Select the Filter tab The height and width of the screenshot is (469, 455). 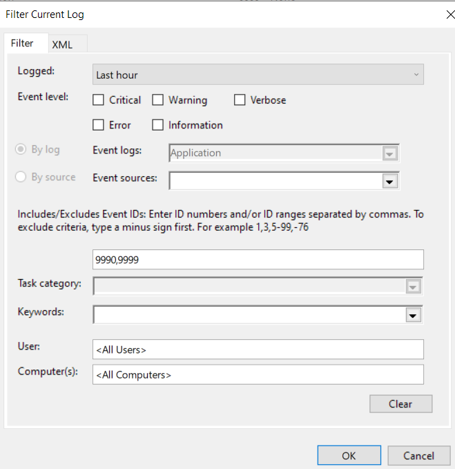pyautogui.click(x=26, y=43)
